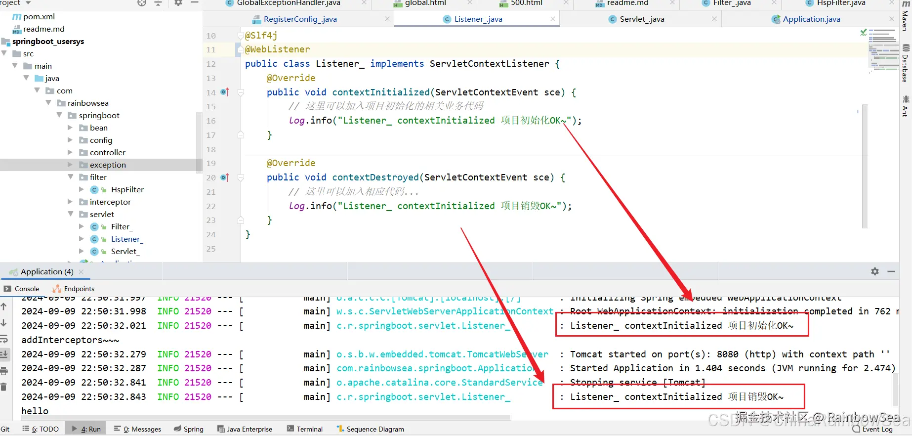The image size is (912, 436).
Task: Open Run panel gear settings
Action: pyautogui.click(x=875, y=271)
